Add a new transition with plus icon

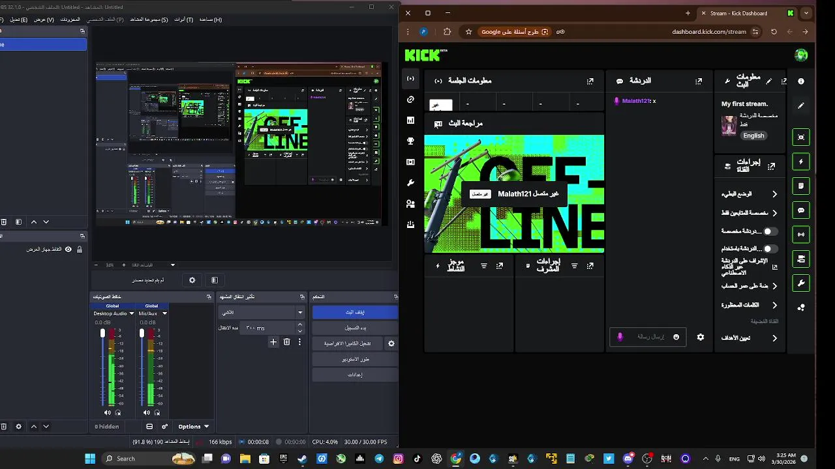pyautogui.click(x=273, y=342)
